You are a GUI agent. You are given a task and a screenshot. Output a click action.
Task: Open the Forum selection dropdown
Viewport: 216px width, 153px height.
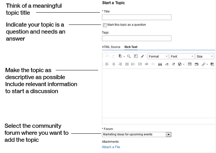coord(168,134)
